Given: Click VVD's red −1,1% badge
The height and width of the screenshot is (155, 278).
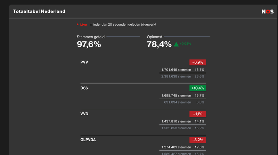Looking at the screenshot, I should tap(198, 114).
